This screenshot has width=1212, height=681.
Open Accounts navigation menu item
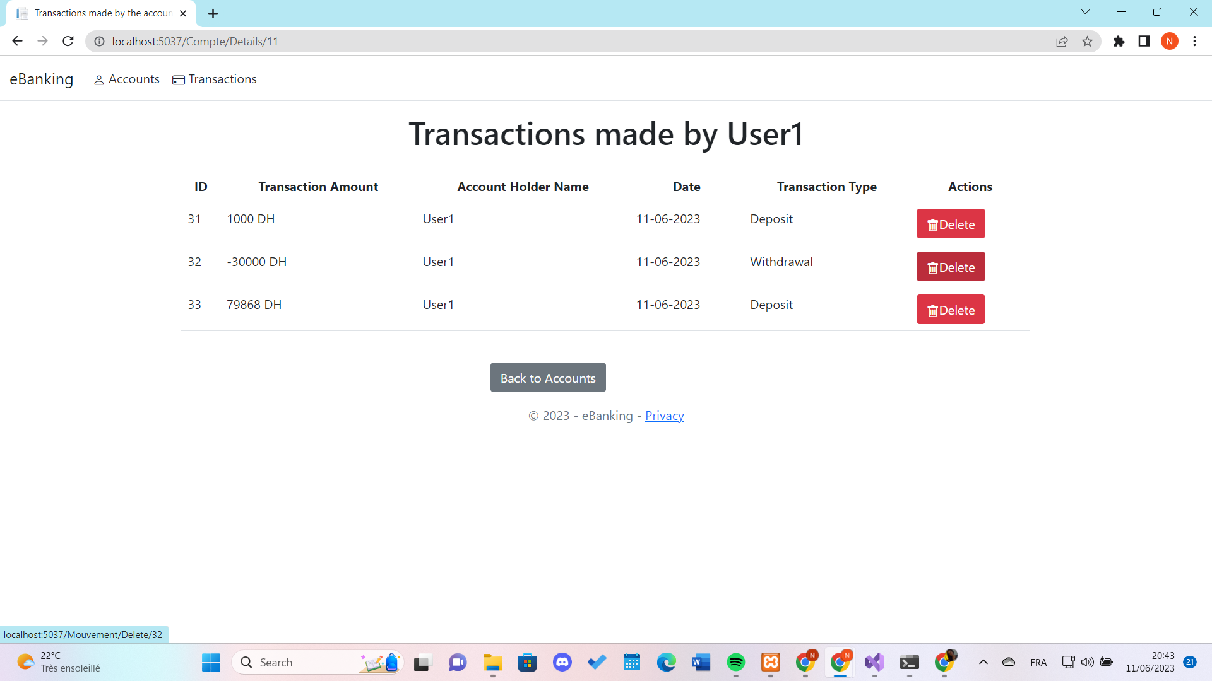click(127, 79)
